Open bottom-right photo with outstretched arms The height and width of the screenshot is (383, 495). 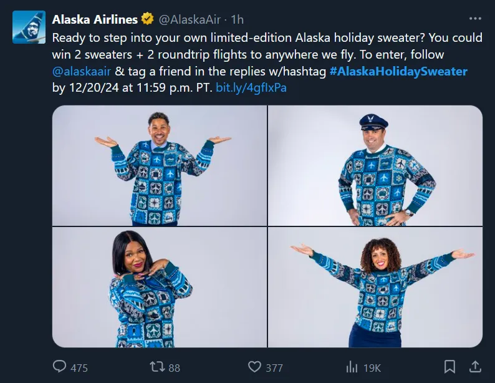[375, 288]
